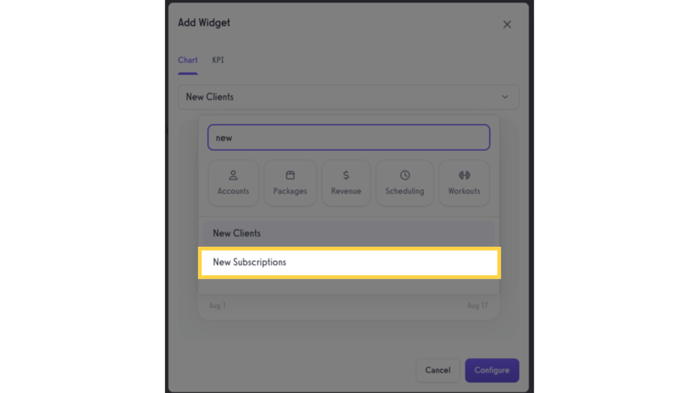Click inside the metric search field
The width and height of the screenshot is (699, 393).
pos(348,137)
